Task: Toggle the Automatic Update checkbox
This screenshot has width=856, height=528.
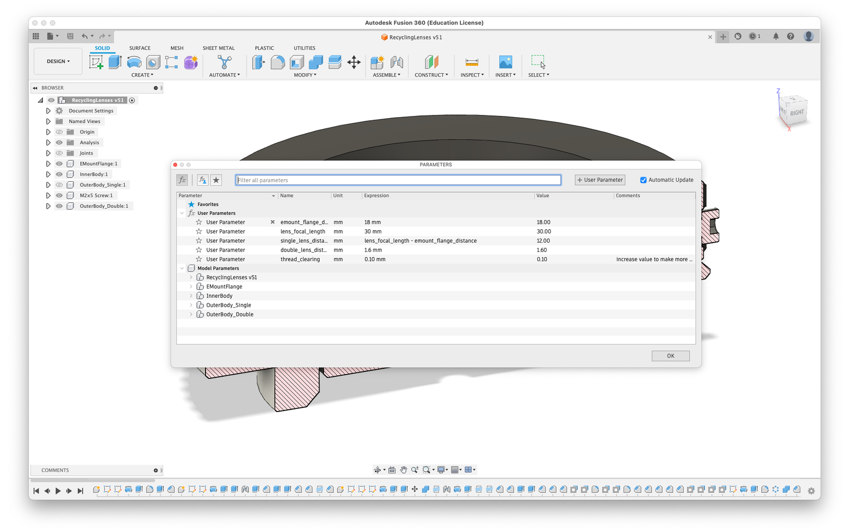Action: pyautogui.click(x=643, y=180)
